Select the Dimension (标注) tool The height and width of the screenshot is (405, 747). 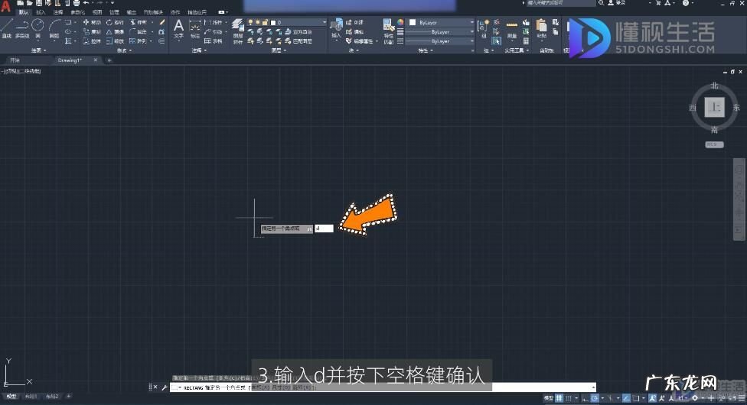(x=195, y=28)
